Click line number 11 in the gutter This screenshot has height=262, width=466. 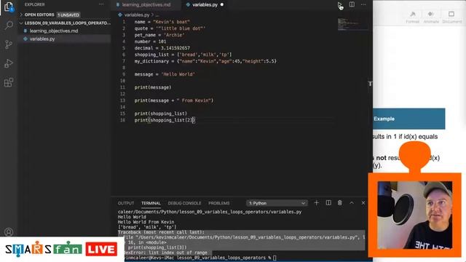(x=123, y=87)
